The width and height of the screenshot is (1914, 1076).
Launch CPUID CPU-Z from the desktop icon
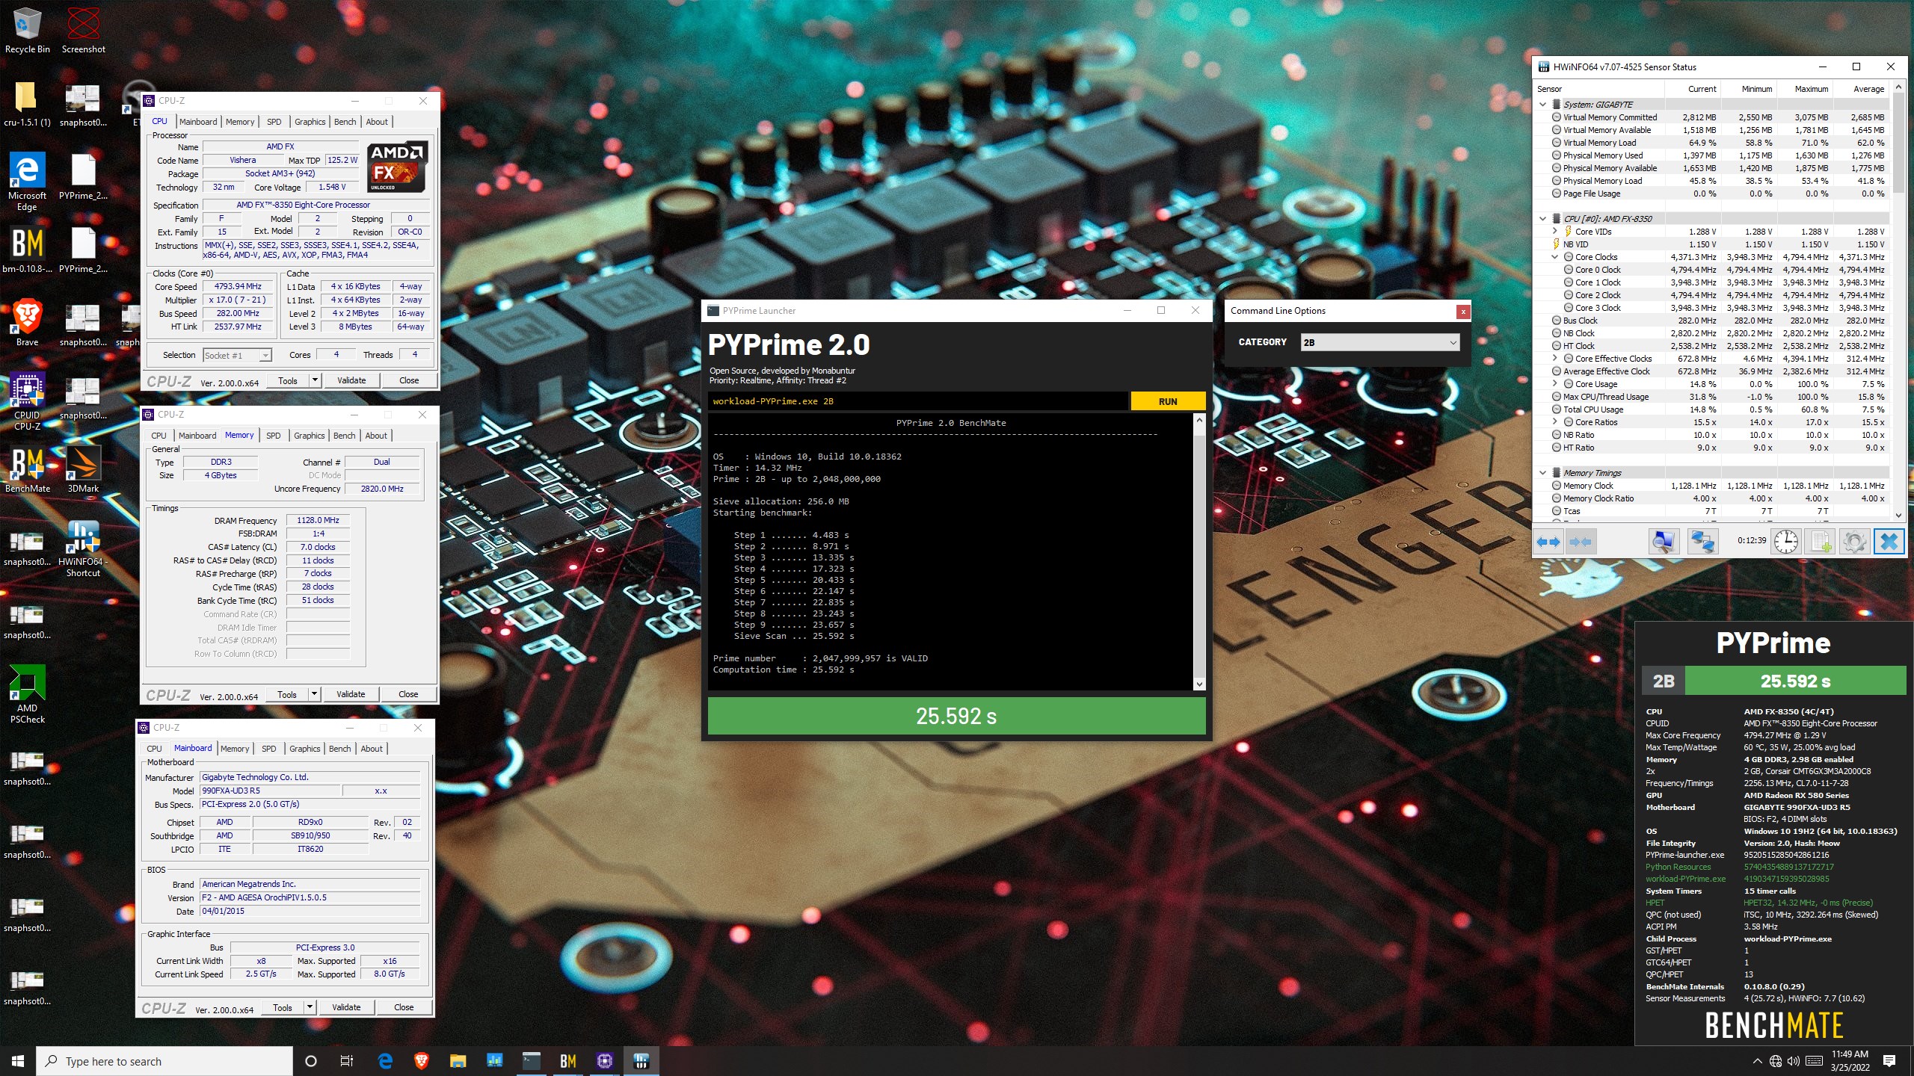coord(28,401)
